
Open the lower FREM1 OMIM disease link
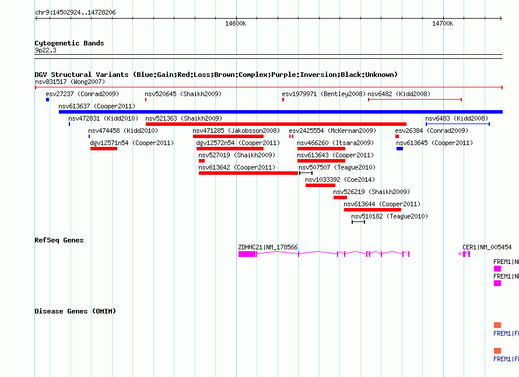[x=506, y=359]
